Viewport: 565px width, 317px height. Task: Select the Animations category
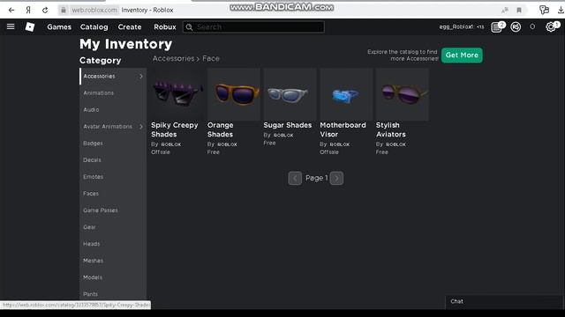[98, 93]
